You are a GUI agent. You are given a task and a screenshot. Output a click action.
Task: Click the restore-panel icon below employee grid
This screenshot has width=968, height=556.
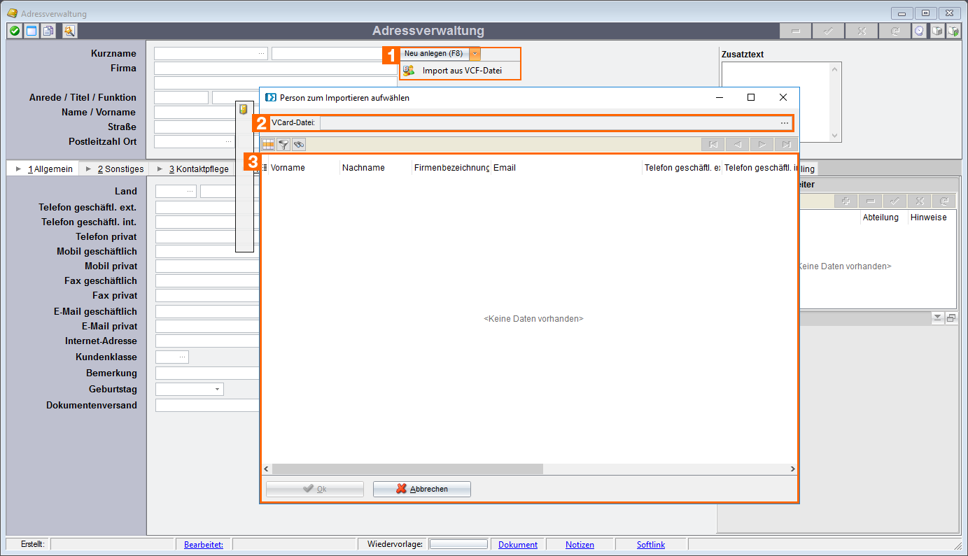(x=951, y=318)
